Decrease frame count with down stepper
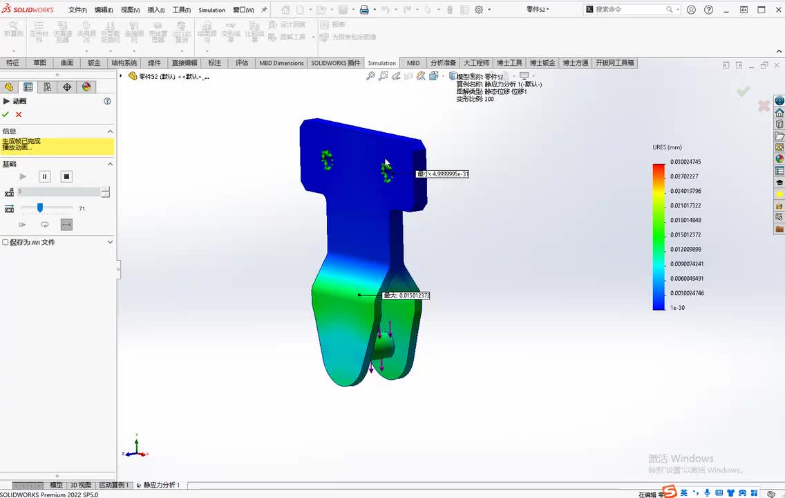Viewport: 785px width, 498px height. tap(105, 195)
